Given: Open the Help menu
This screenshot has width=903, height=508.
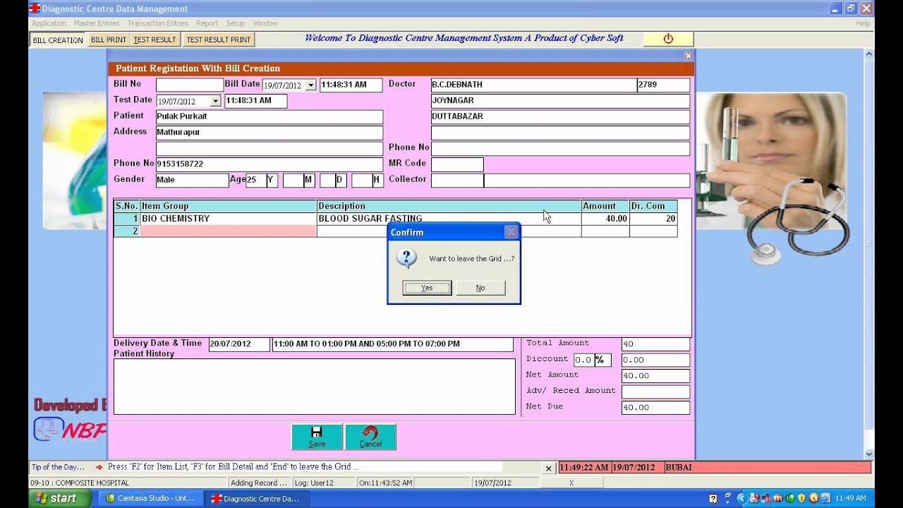Looking at the screenshot, I should pos(863,23).
